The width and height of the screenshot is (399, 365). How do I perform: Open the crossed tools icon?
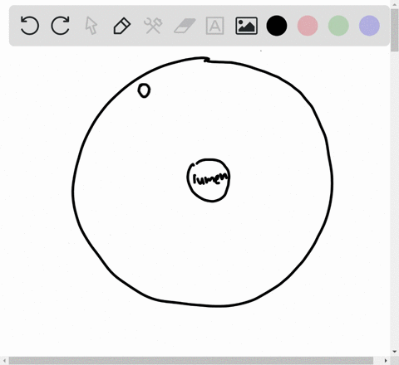pyautogui.click(x=153, y=26)
